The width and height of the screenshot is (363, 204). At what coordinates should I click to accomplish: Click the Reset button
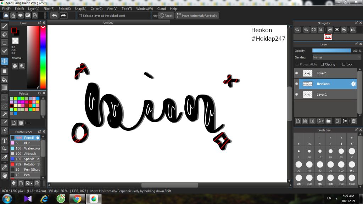tap(166, 16)
